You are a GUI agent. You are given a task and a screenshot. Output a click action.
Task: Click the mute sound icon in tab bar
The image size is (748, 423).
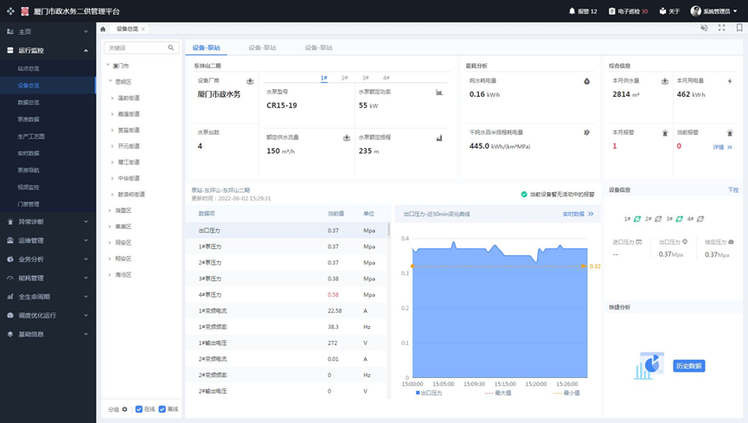click(704, 29)
